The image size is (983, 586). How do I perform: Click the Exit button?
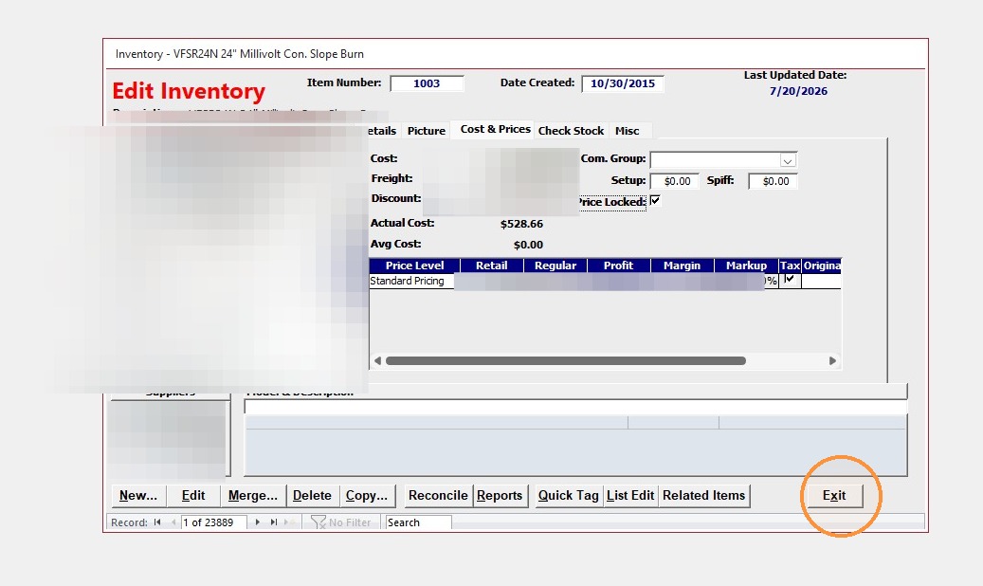coord(834,496)
